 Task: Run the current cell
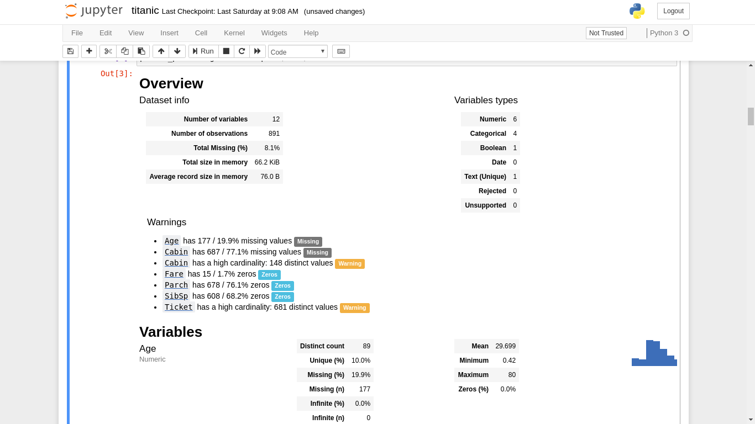202,51
